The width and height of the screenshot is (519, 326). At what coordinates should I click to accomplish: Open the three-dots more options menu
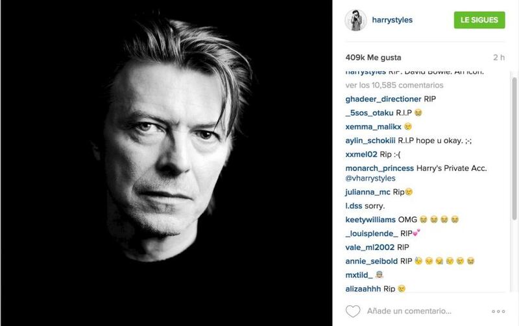tap(498, 312)
